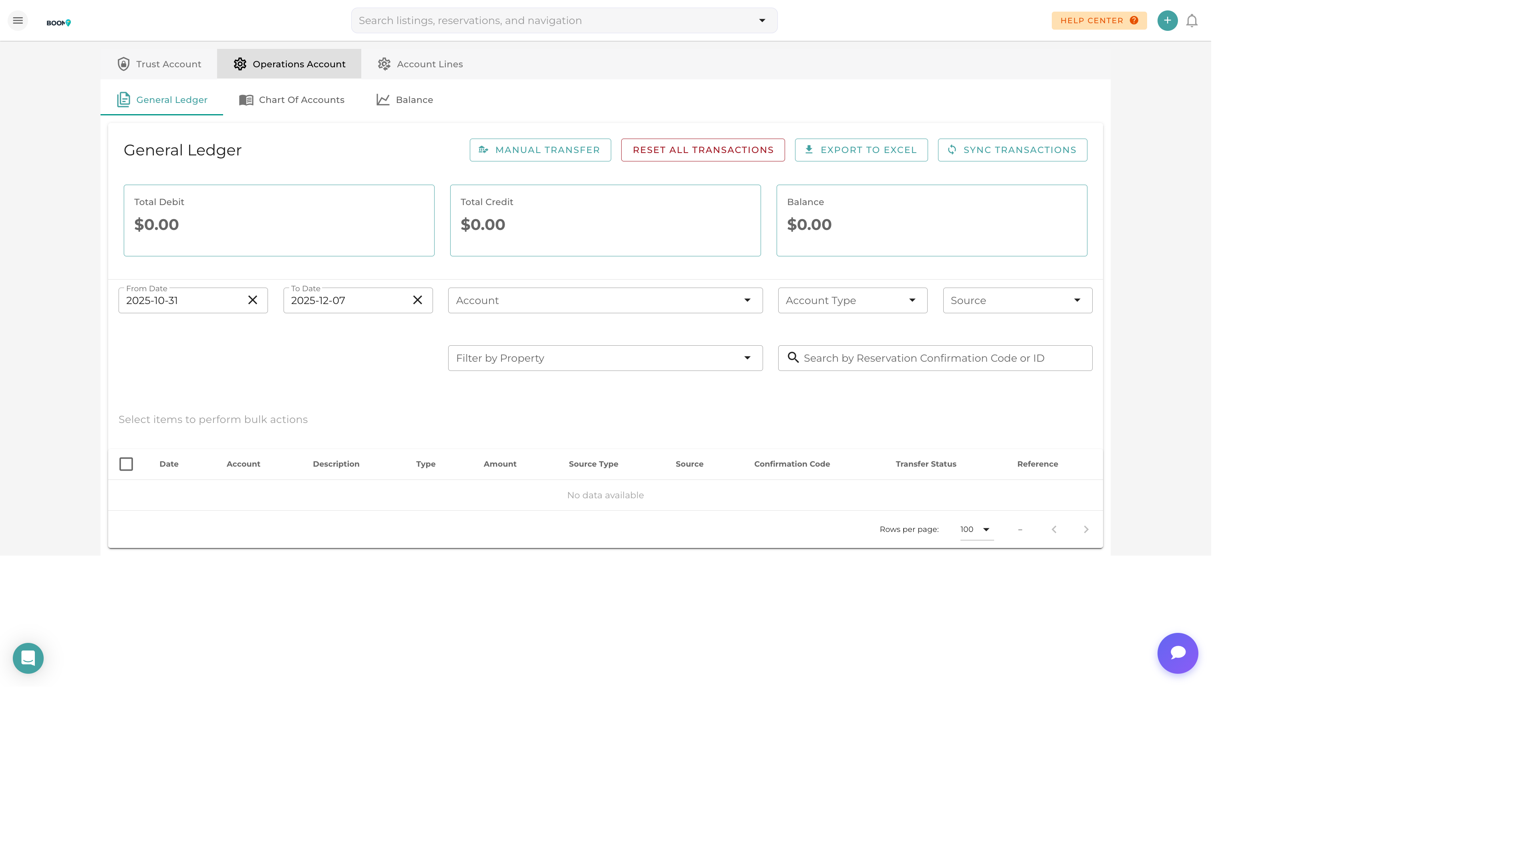The width and height of the screenshot is (1514, 858).
Task: Tick the select-all table checkbox
Action: (x=126, y=464)
